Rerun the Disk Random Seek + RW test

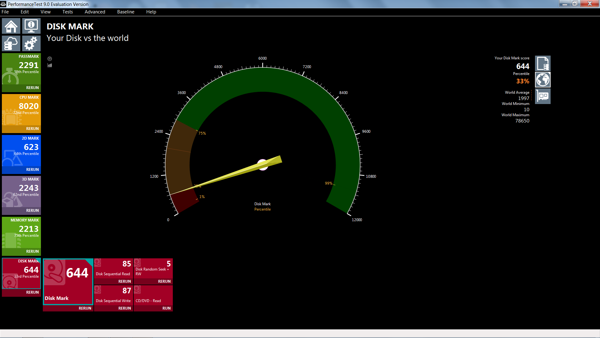coord(164,281)
